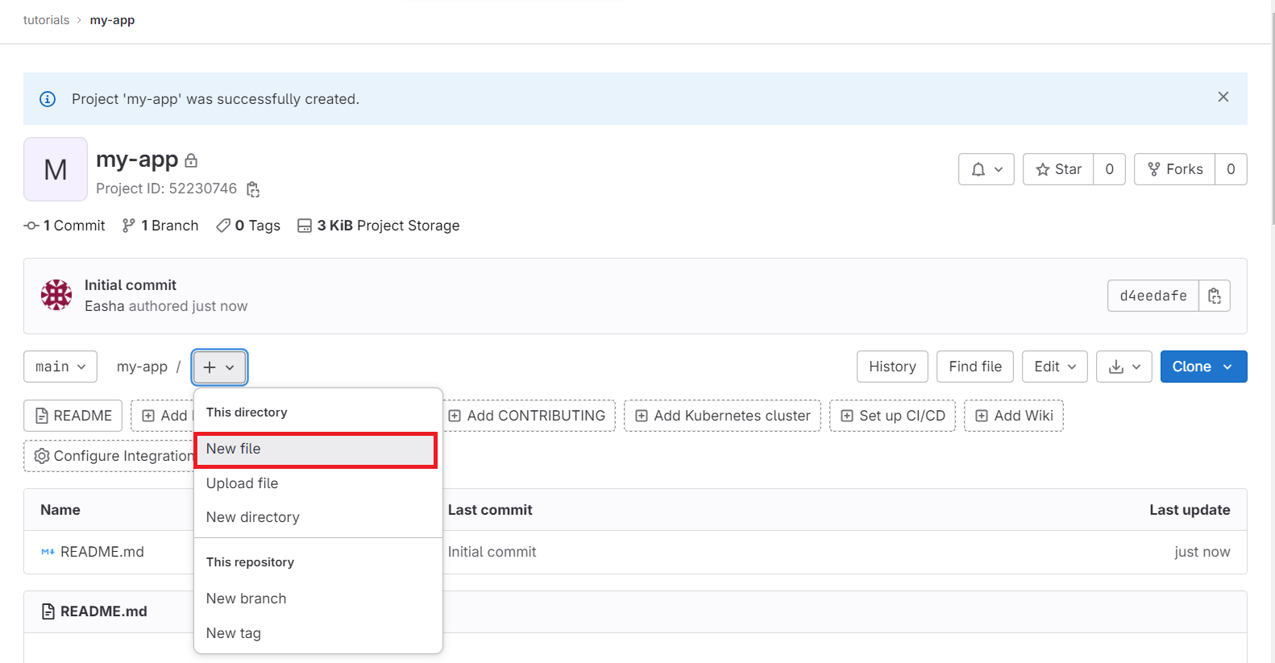This screenshot has width=1275, height=663.
Task: Open the notification bell dropdown
Action: click(986, 169)
